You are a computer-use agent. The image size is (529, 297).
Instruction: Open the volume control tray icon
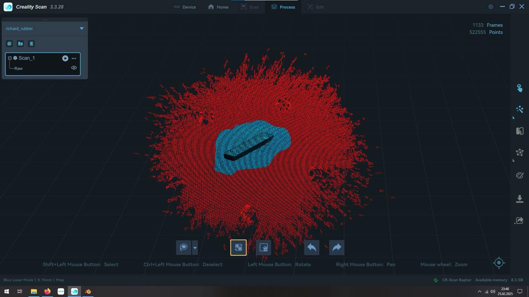point(493,292)
